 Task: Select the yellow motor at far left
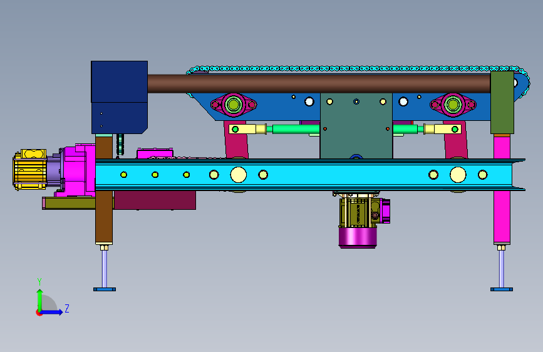30,169
